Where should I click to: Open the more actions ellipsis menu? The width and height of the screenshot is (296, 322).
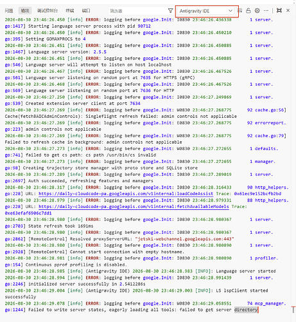click(x=266, y=10)
